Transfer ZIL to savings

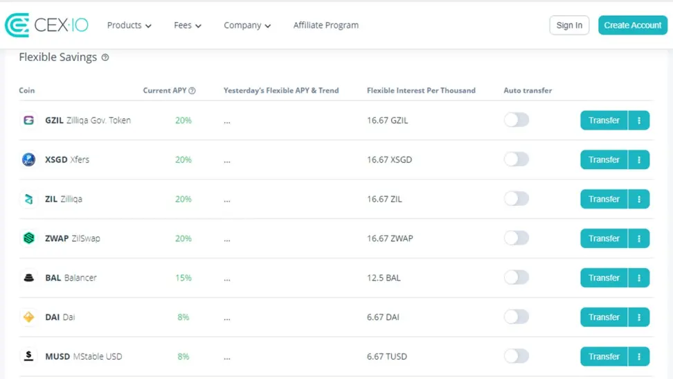[x=604, y=199]
